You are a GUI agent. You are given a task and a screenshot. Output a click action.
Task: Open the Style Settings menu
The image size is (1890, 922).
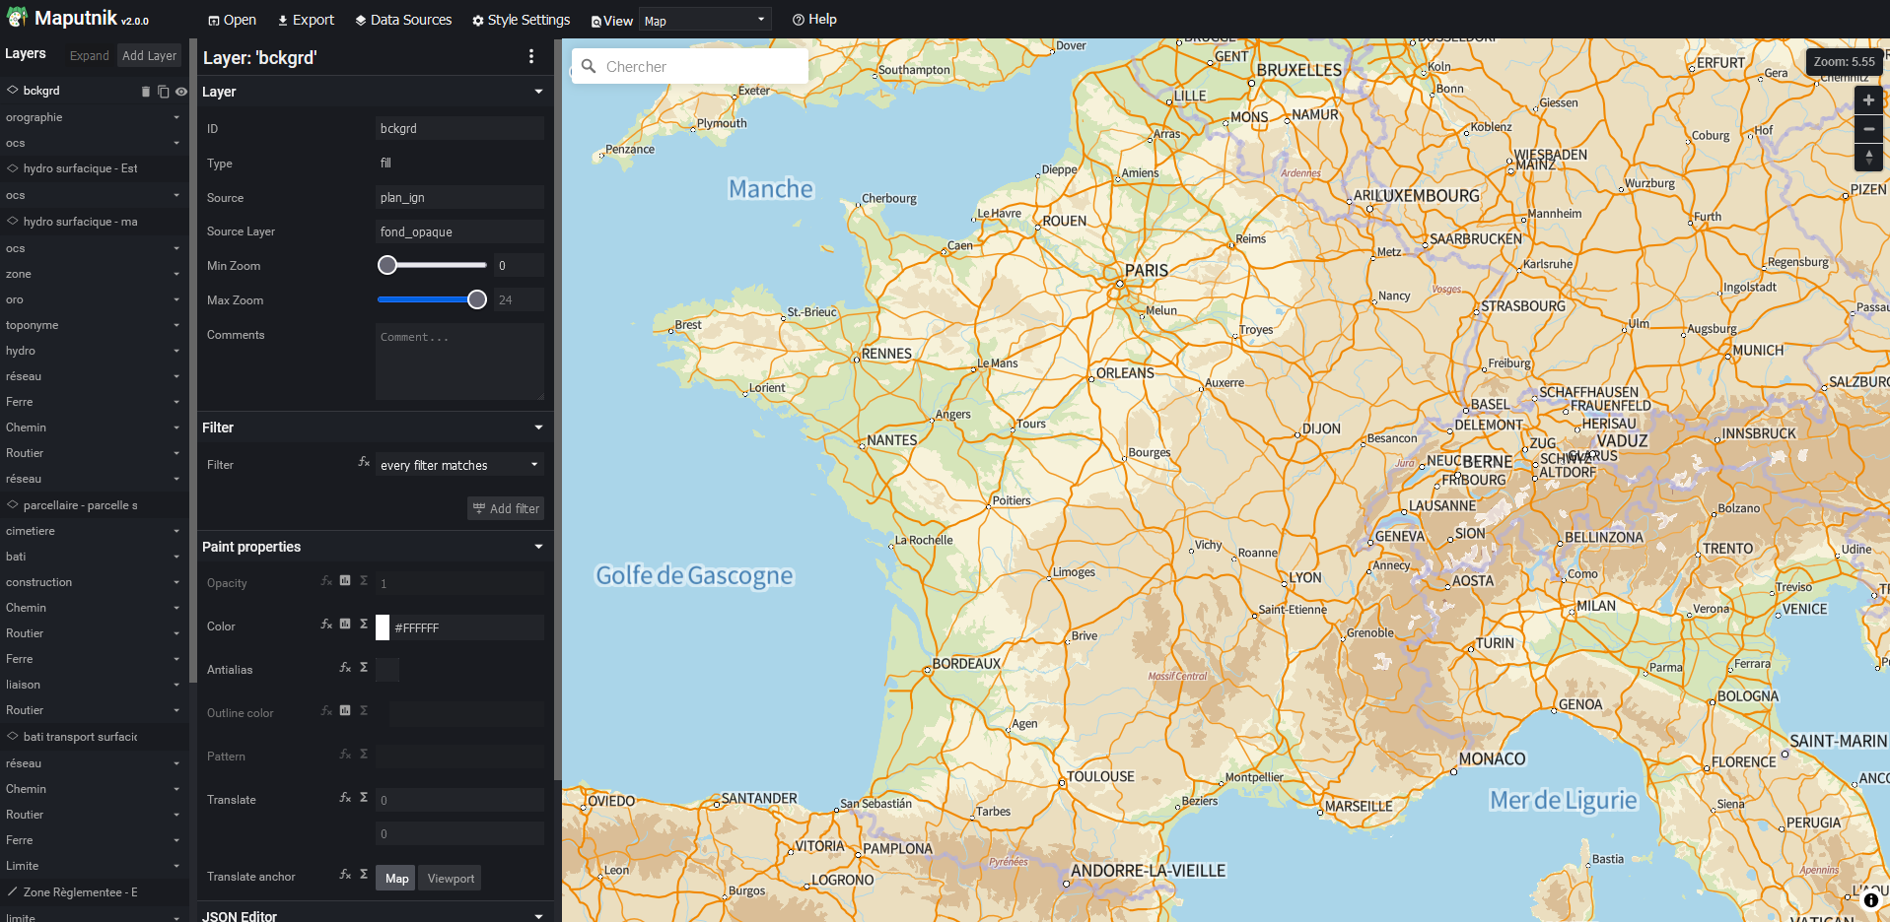click(521, 20)
